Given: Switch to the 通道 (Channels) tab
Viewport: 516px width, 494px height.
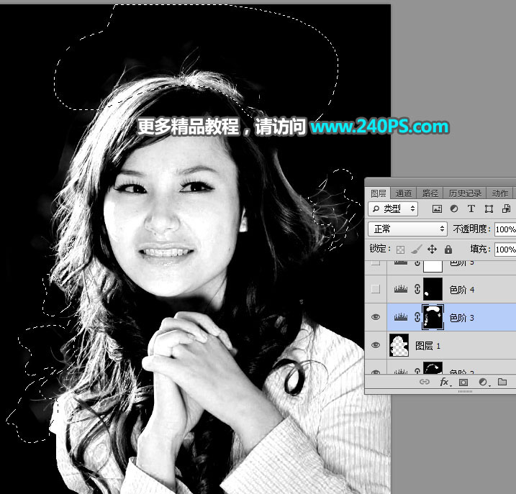Looking at the screenshot, I should click(x=404, y=193).
